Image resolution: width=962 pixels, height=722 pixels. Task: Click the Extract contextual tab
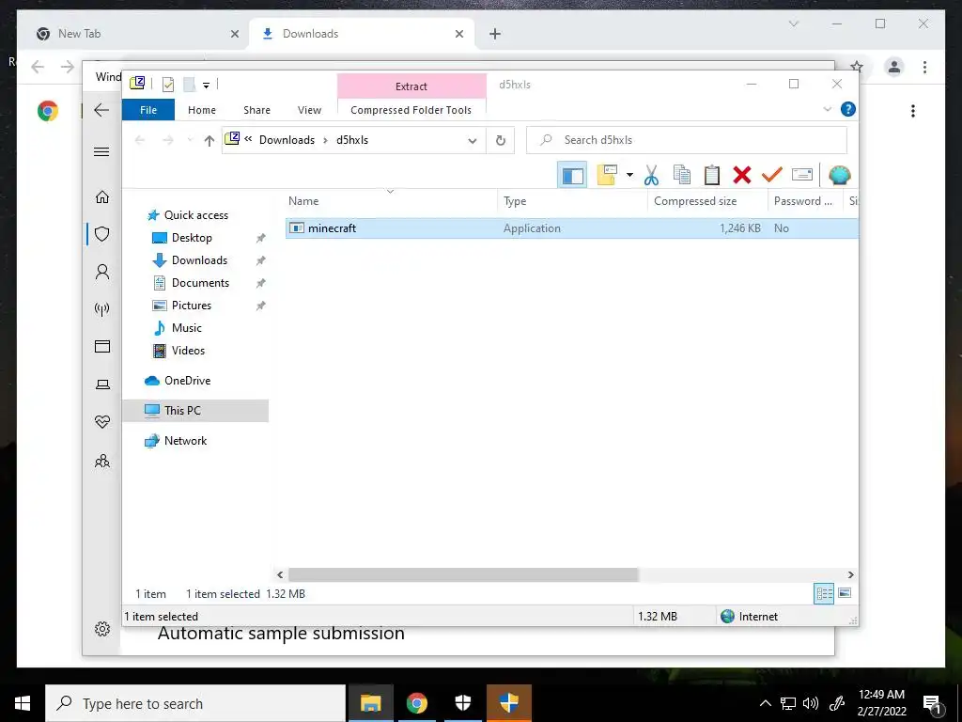click(411, 86)
